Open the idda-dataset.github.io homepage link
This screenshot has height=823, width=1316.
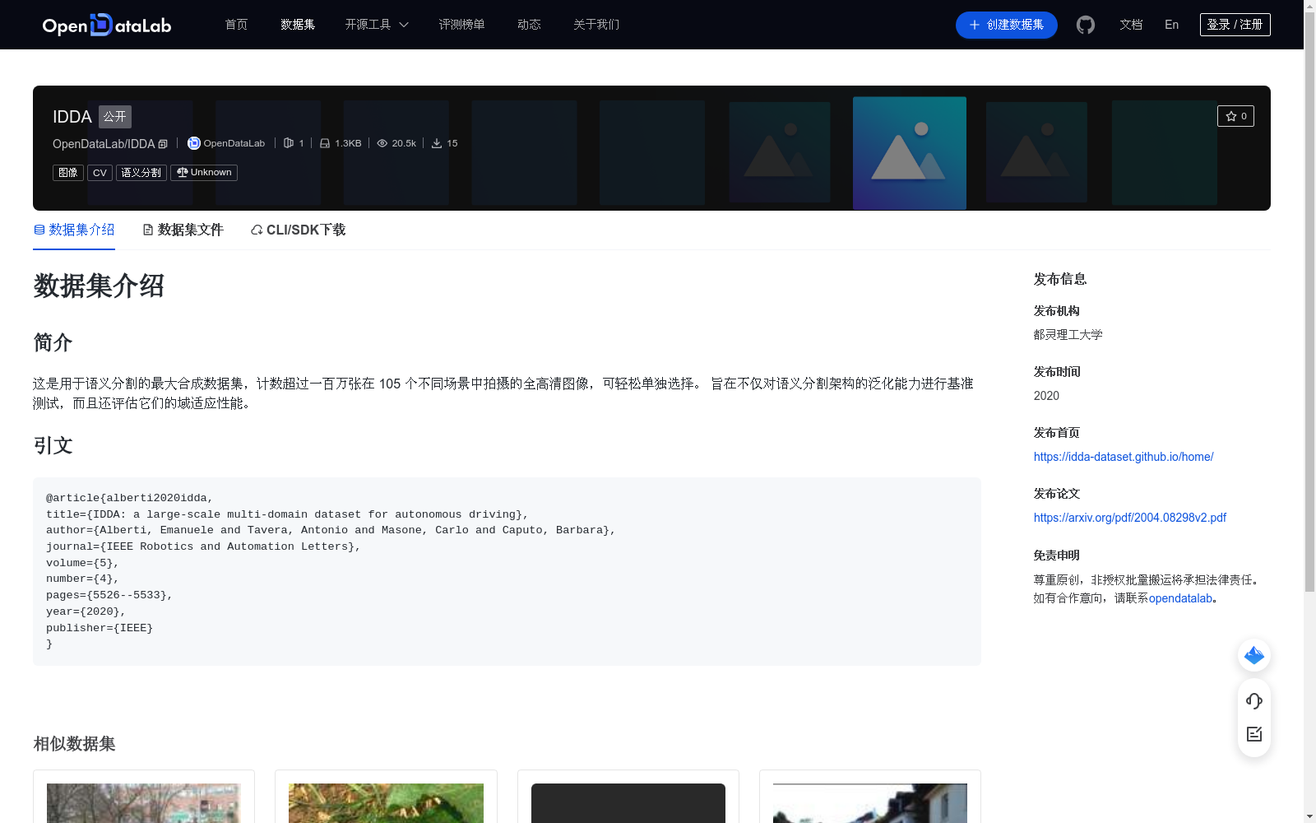pos(1123,456)
